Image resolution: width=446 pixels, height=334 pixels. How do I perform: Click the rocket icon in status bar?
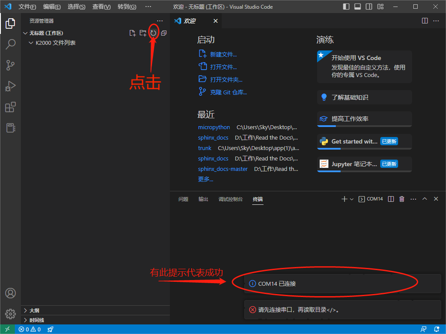tap(51, 330)
